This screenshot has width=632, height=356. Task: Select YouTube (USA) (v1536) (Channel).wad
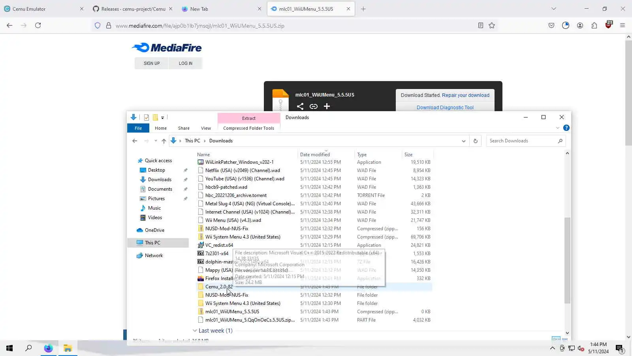[245, 179]
